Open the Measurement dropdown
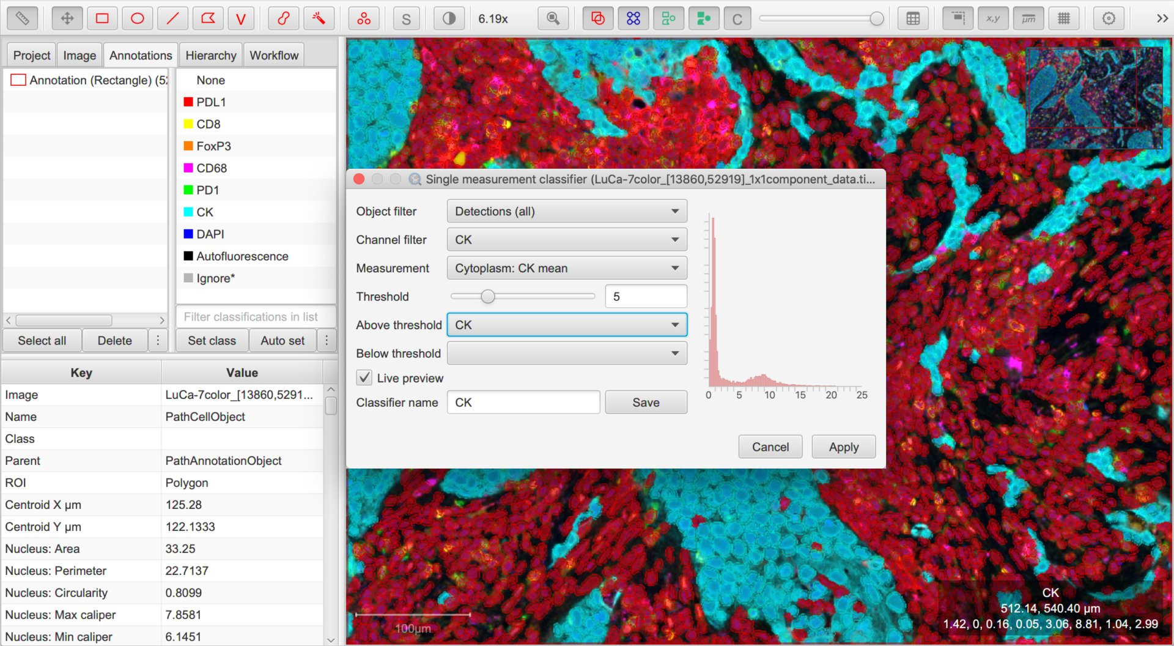Screen dimensions: 1174x646 click(x=567, y=268)
